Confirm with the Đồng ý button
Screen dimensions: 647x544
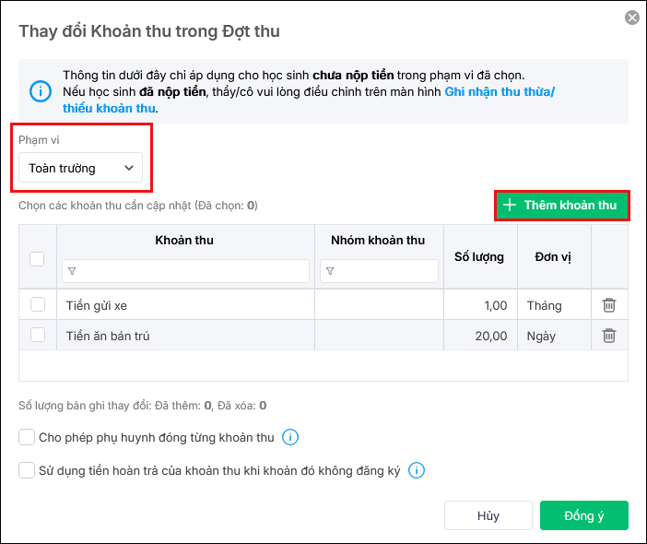(583, 515)
